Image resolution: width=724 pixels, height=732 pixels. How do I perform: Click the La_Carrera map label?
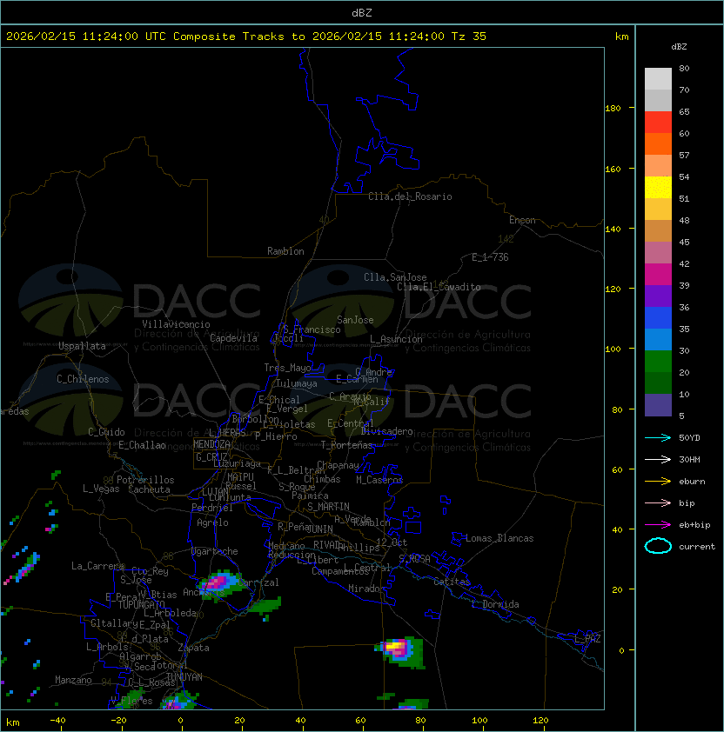point(97,566)
